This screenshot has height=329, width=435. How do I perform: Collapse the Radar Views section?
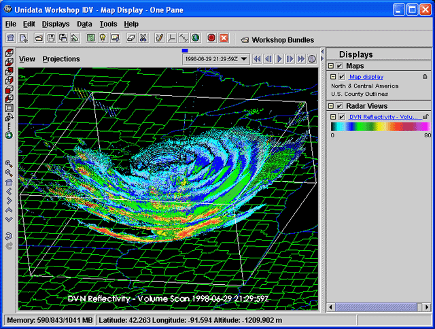tap(331, 106)
